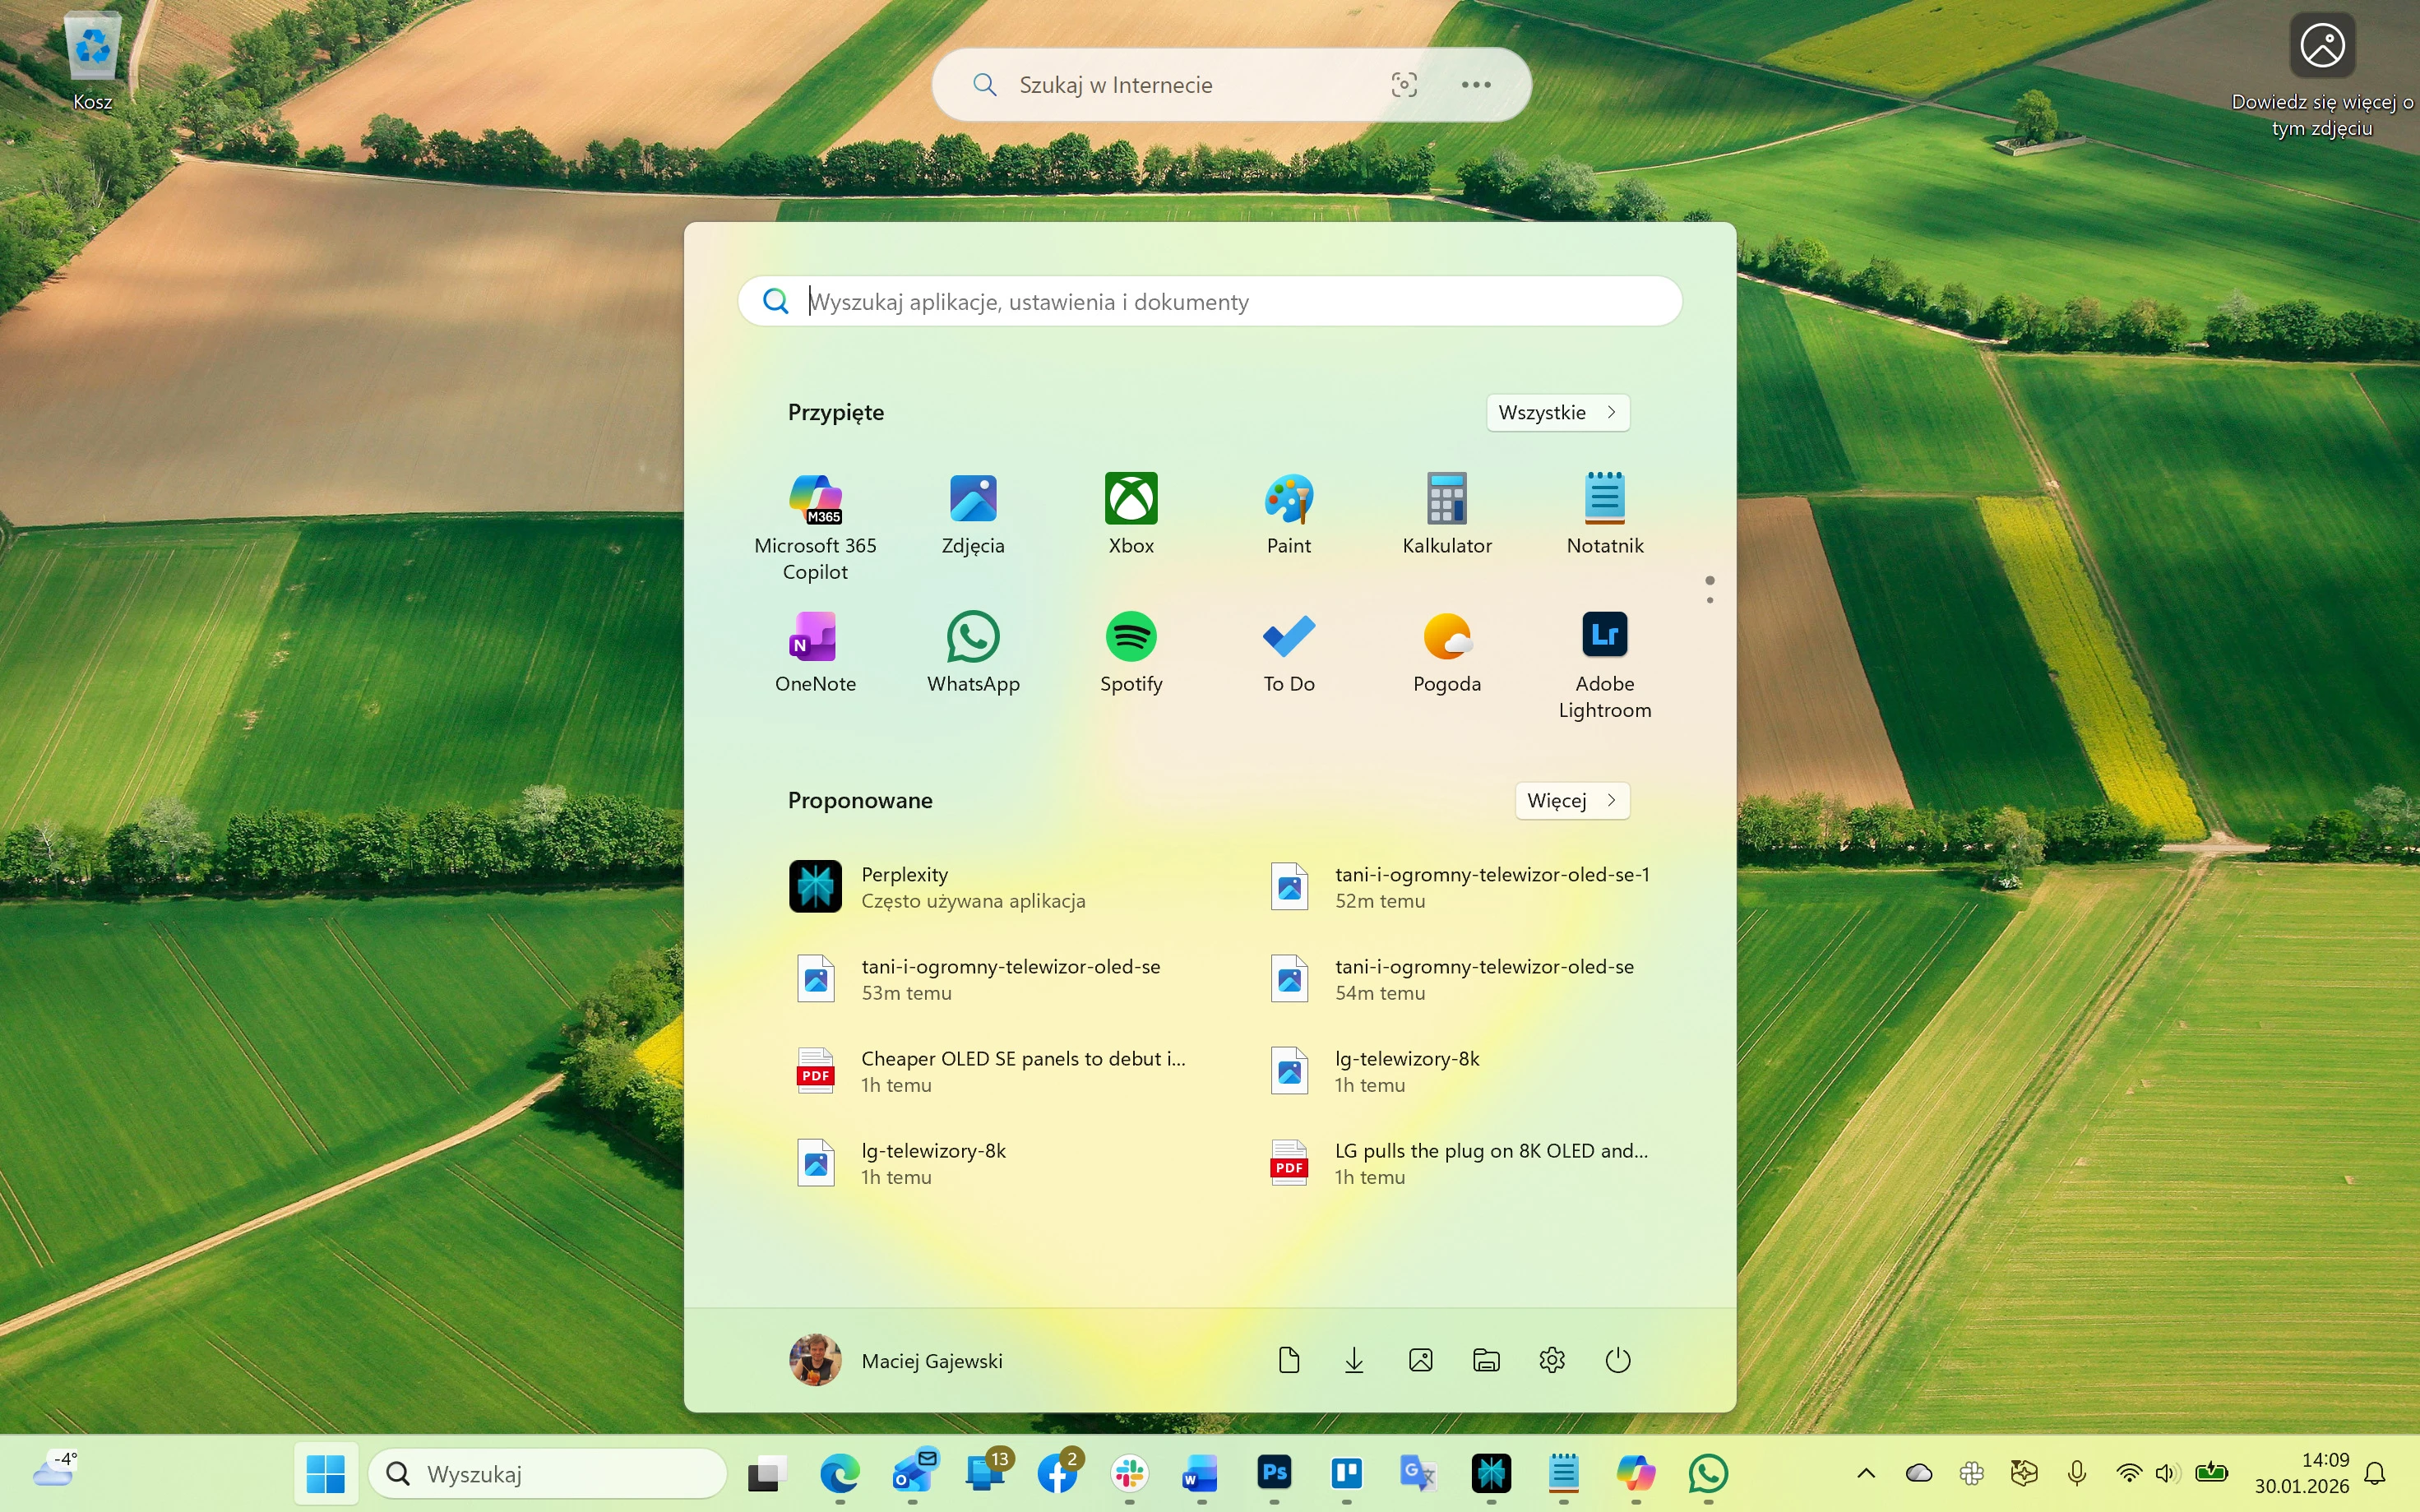The width and height of the screenshot is (2420, 1512).
Task: Click Start menu search field
Action: [1210, 302]
